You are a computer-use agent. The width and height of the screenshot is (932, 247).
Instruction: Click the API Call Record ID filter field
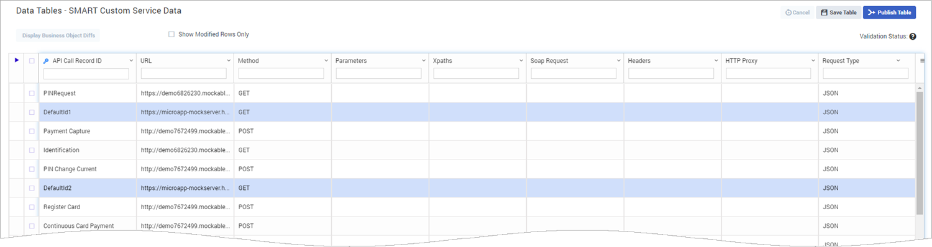point(86,74)
